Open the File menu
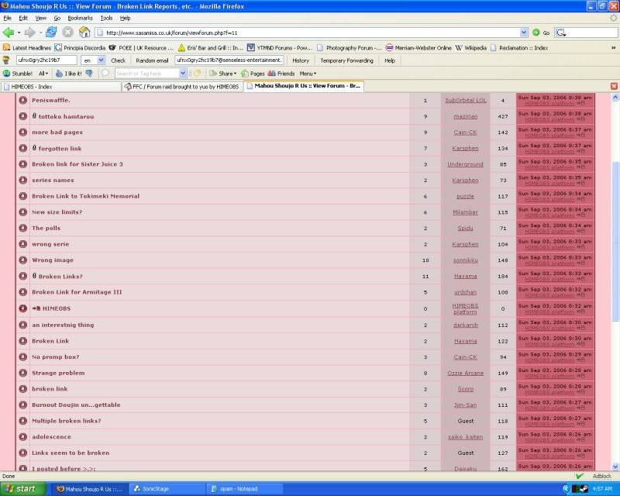The image size is (620, 496). point(7,18)
